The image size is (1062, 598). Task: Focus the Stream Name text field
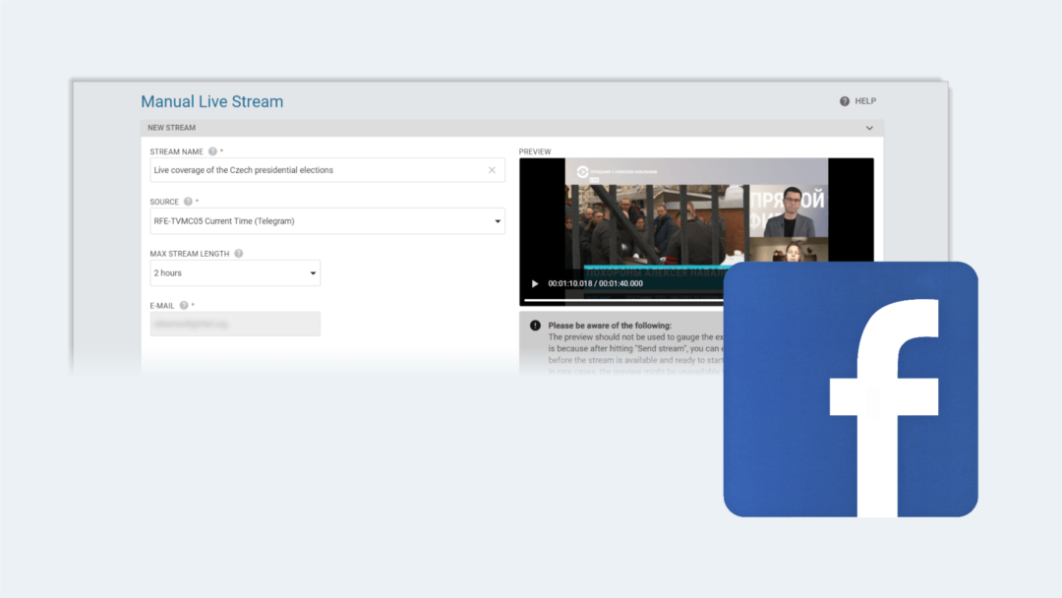[315, 170]
